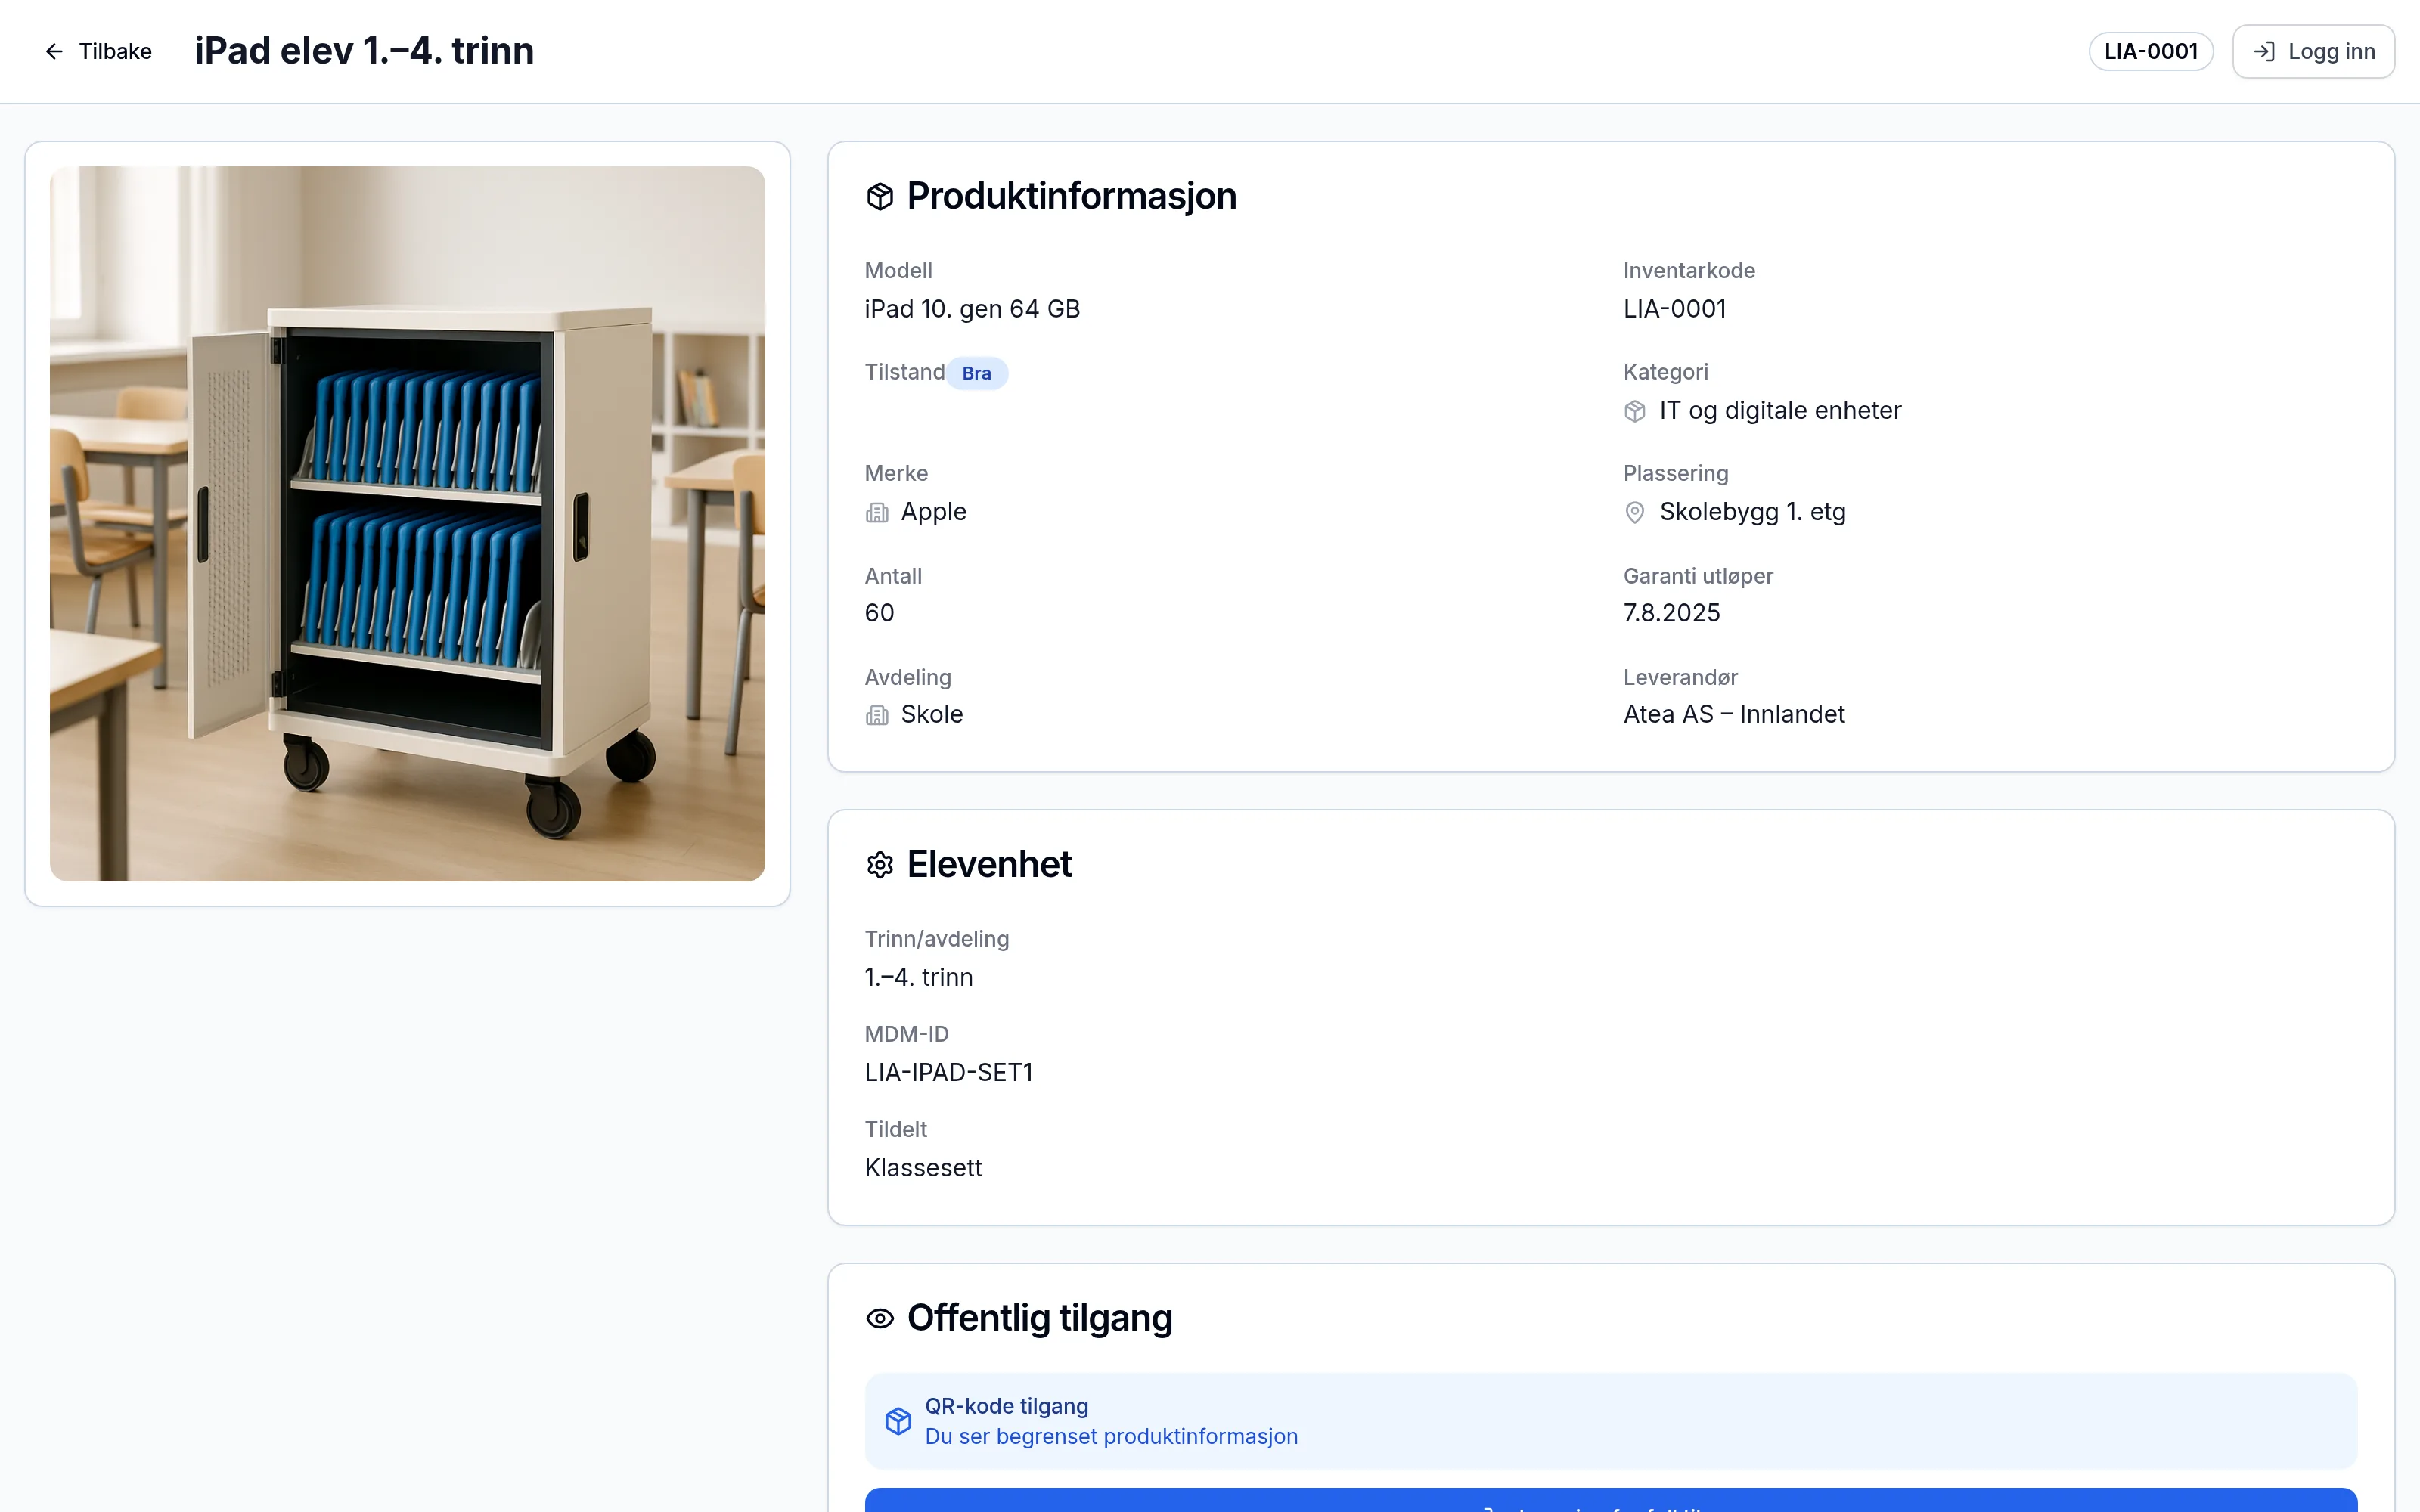Click the quantity value 60
The height and width of the screenshot is (1512, 2420).
(x=879, y=613)
